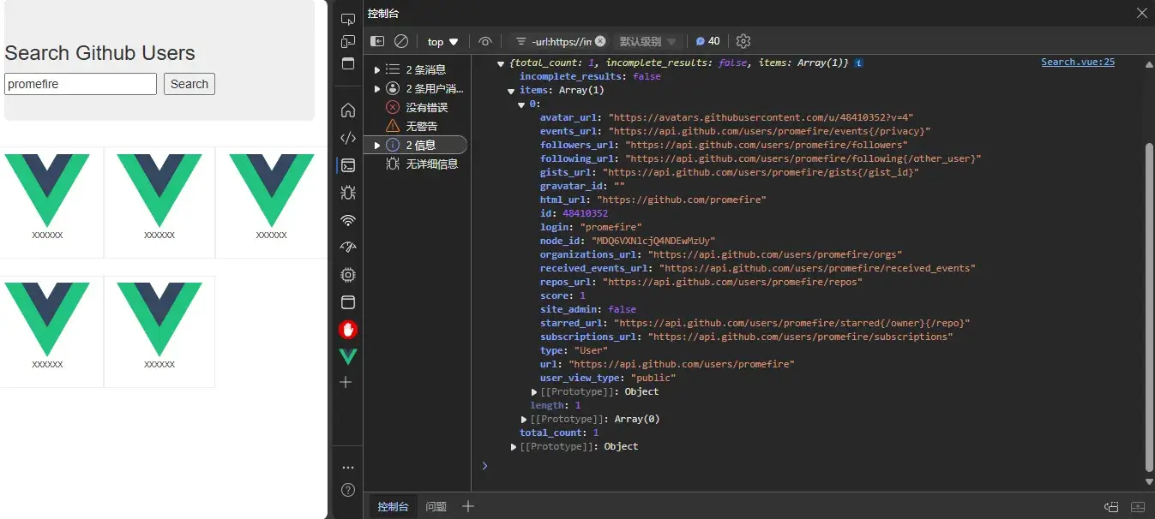Clear the console with the ban icon

(x=401, y=41)
